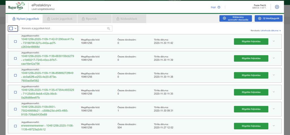Screen dimensions: 290x135
Task: Click plus icon in Küldemény azonosító visszaadás button
Action: pos(224,18)
